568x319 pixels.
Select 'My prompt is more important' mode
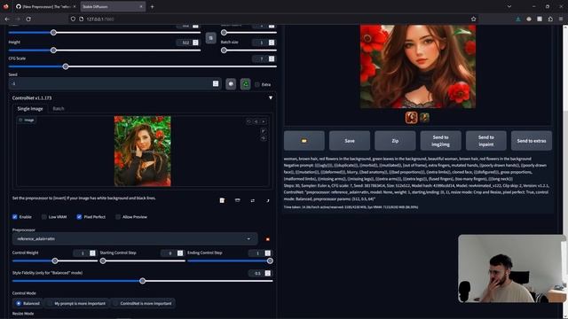pos(77,303)
